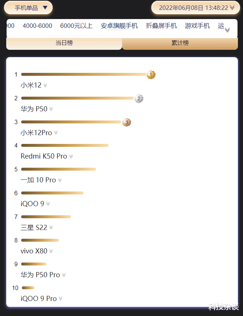Click the gold medal icon beside 小米12

point(151,74)
